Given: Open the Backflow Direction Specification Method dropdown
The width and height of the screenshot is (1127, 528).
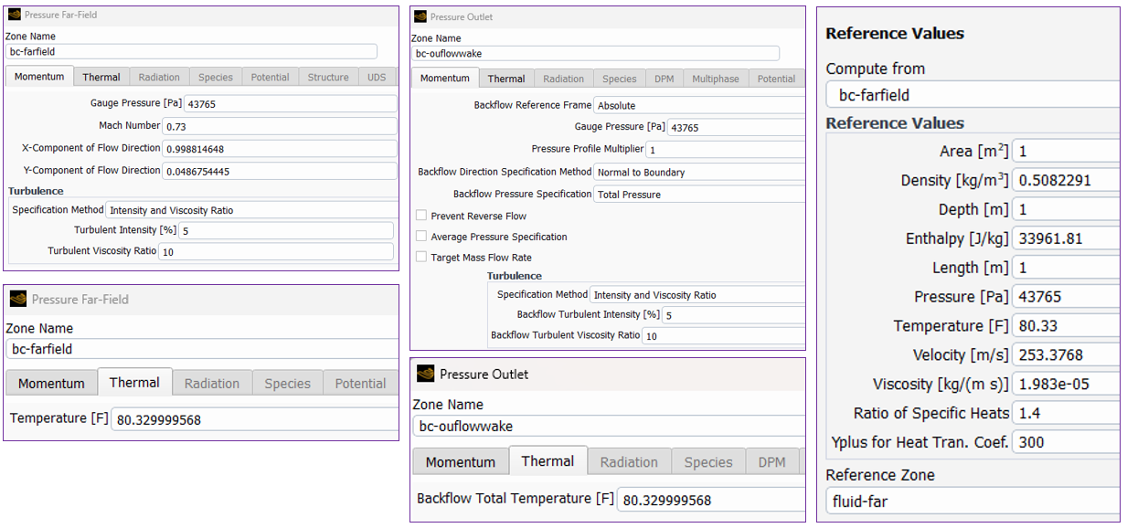Looking at the screenshot, I should click(x=699, y=172).
